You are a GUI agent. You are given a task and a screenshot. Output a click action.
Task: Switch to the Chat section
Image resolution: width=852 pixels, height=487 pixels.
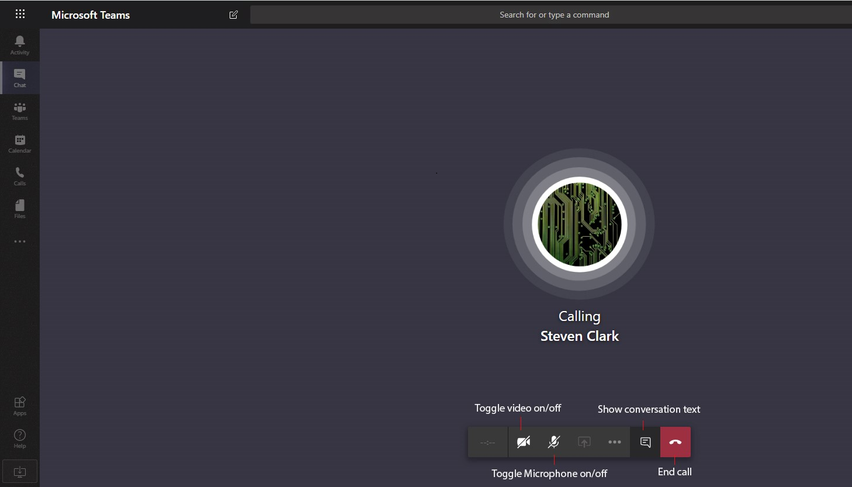click(20, 77)
